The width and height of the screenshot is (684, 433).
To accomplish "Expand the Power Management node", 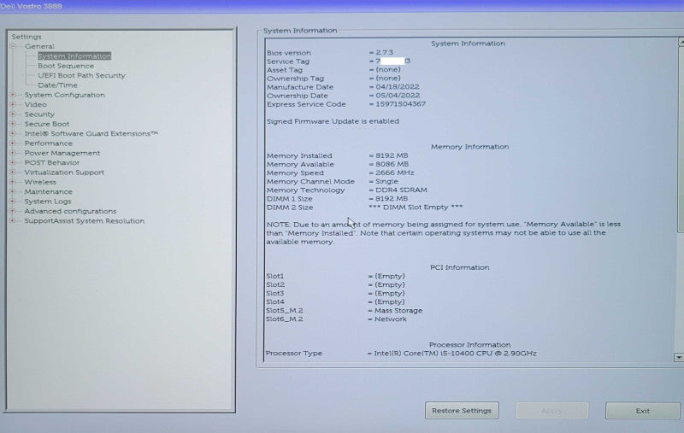I will pos(13,153).
